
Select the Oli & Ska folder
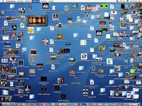tap(24, 50)
